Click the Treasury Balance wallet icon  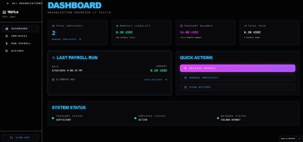[x=181, y=26]
